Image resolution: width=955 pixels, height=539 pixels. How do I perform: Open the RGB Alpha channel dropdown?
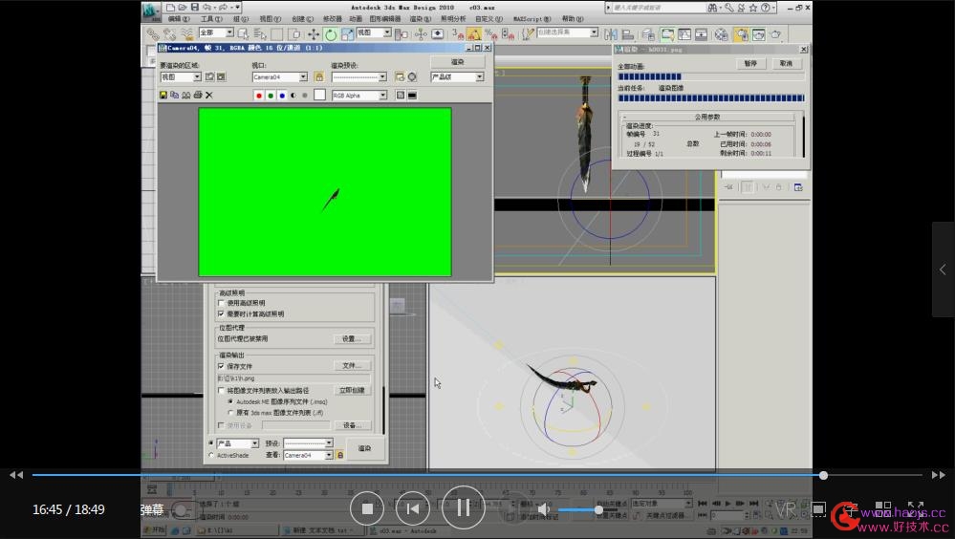(x=358, y=95)
